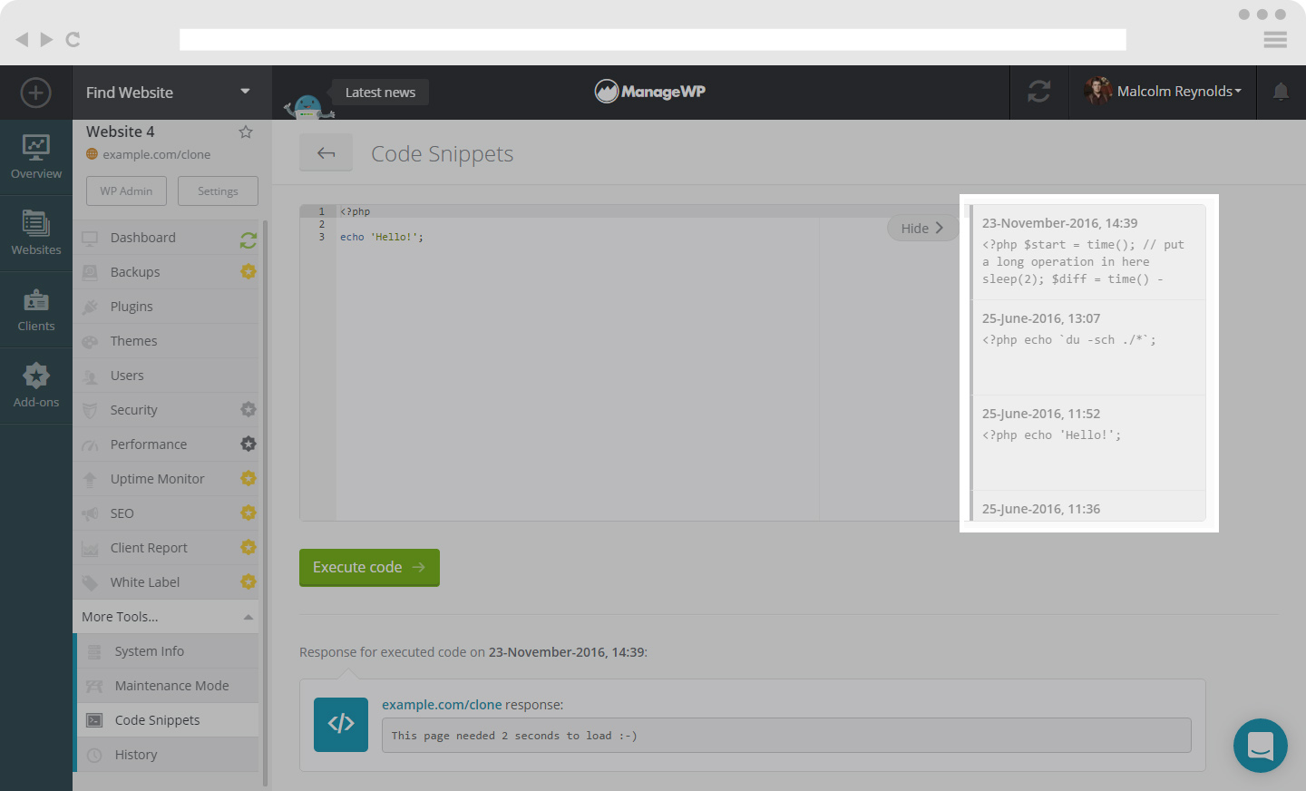Reload the browser page
The height and width of the screenshot is (791, 1306).
(73, 39)
